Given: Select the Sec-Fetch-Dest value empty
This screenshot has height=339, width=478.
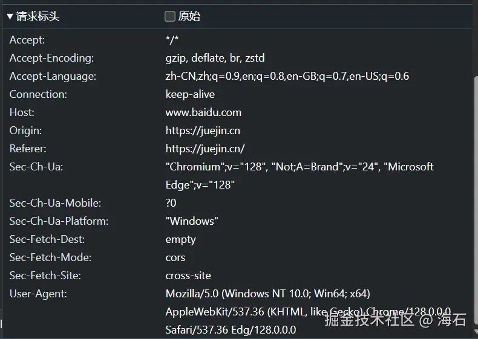Looking at the screenshot, I should point(180,239).
